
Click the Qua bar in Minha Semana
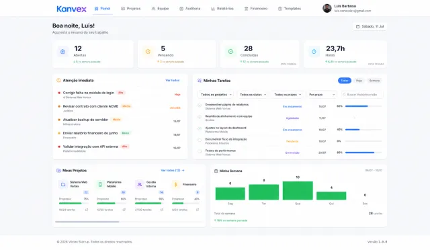click(x=298, y=190)
